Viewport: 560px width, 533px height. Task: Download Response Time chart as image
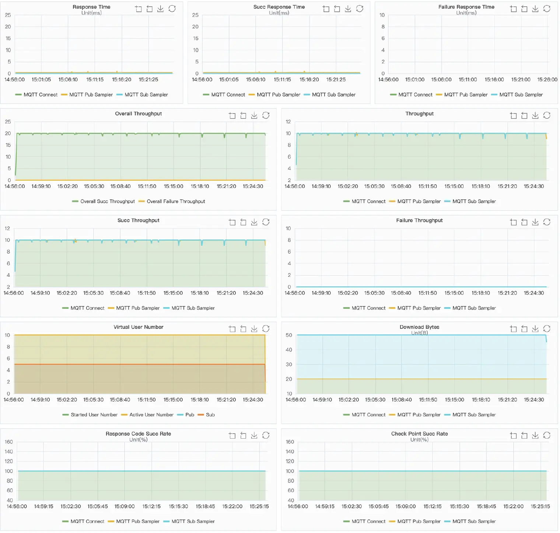[x=161, y=9]
